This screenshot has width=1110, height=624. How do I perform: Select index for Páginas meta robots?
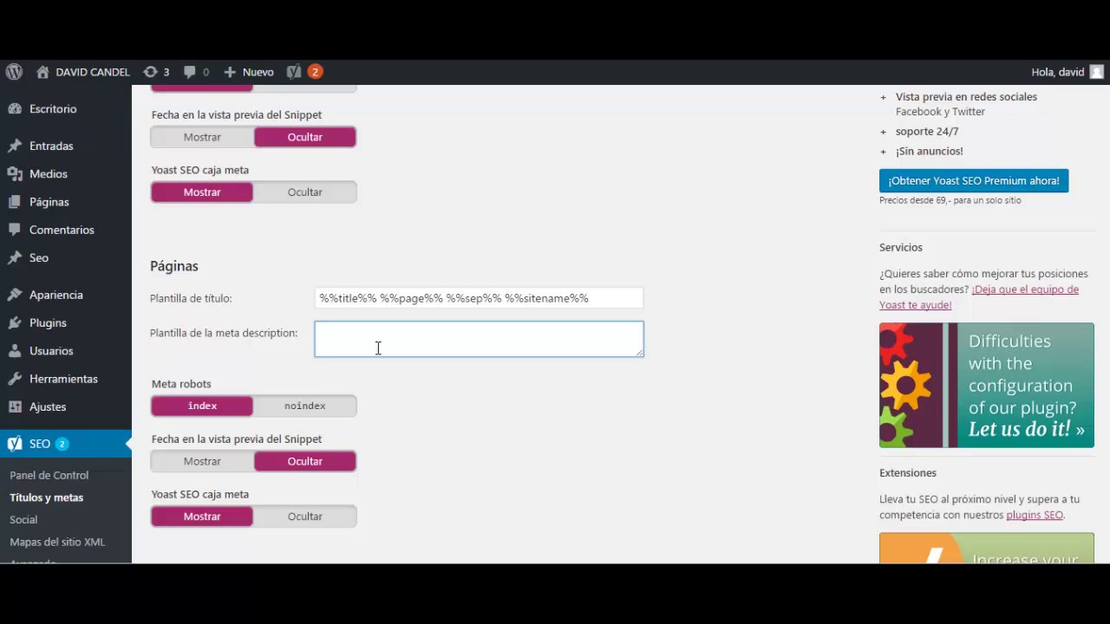point(202,406)
